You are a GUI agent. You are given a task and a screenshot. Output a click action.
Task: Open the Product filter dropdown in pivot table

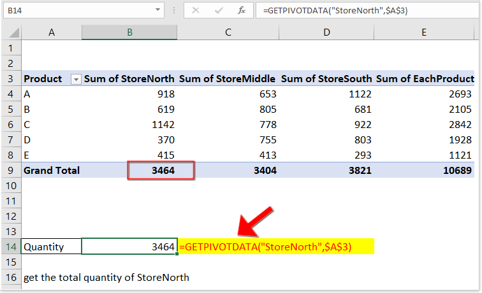[x=76, y=79]
